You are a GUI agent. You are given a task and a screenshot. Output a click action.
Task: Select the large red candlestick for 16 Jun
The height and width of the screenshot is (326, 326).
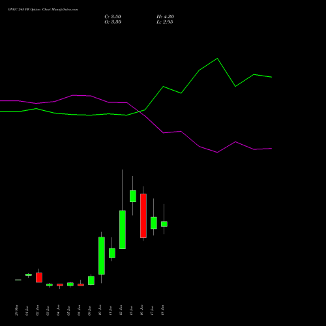tap(143, 216)
